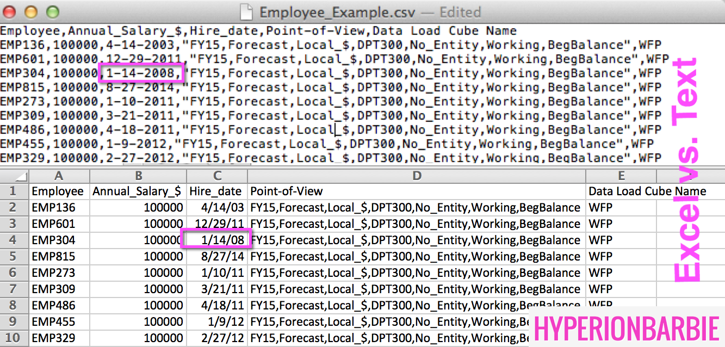Click the select-all corner of the spreadsheet
The height and width of the screenshot is (347, 725).
[14, 176]
